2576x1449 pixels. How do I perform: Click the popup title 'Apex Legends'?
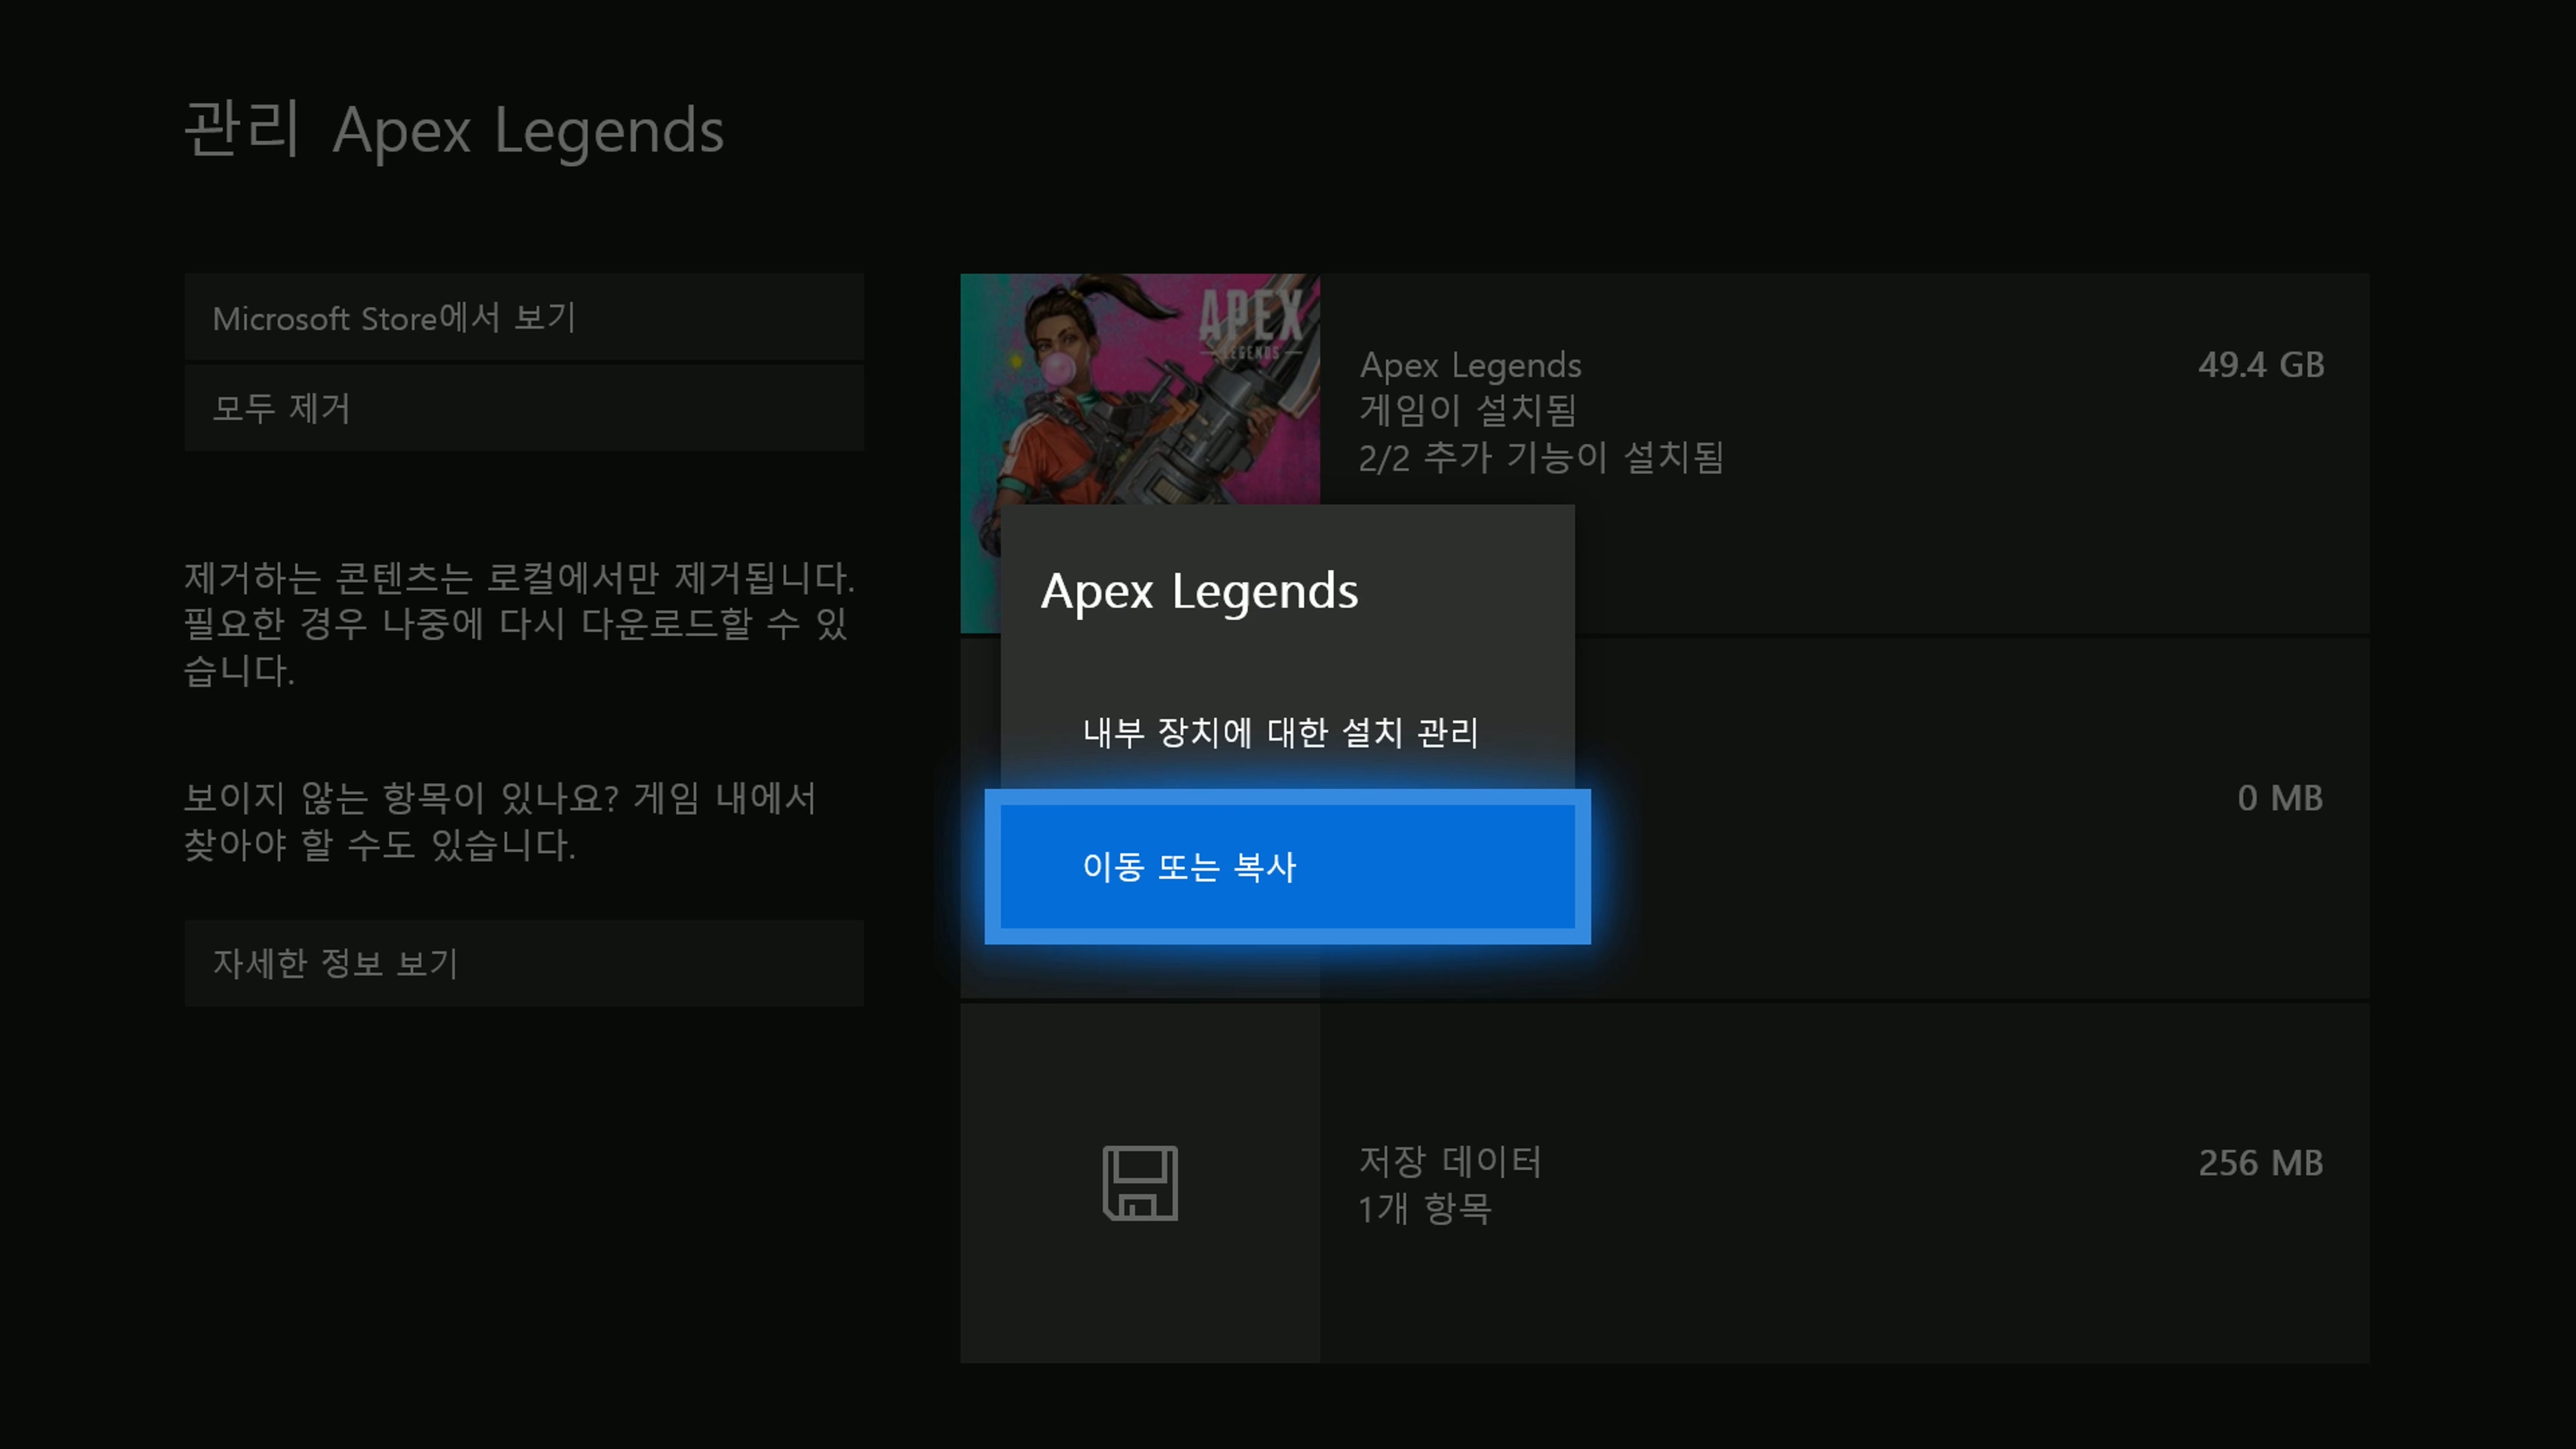pyautogui.click(x=1199, y=592)
